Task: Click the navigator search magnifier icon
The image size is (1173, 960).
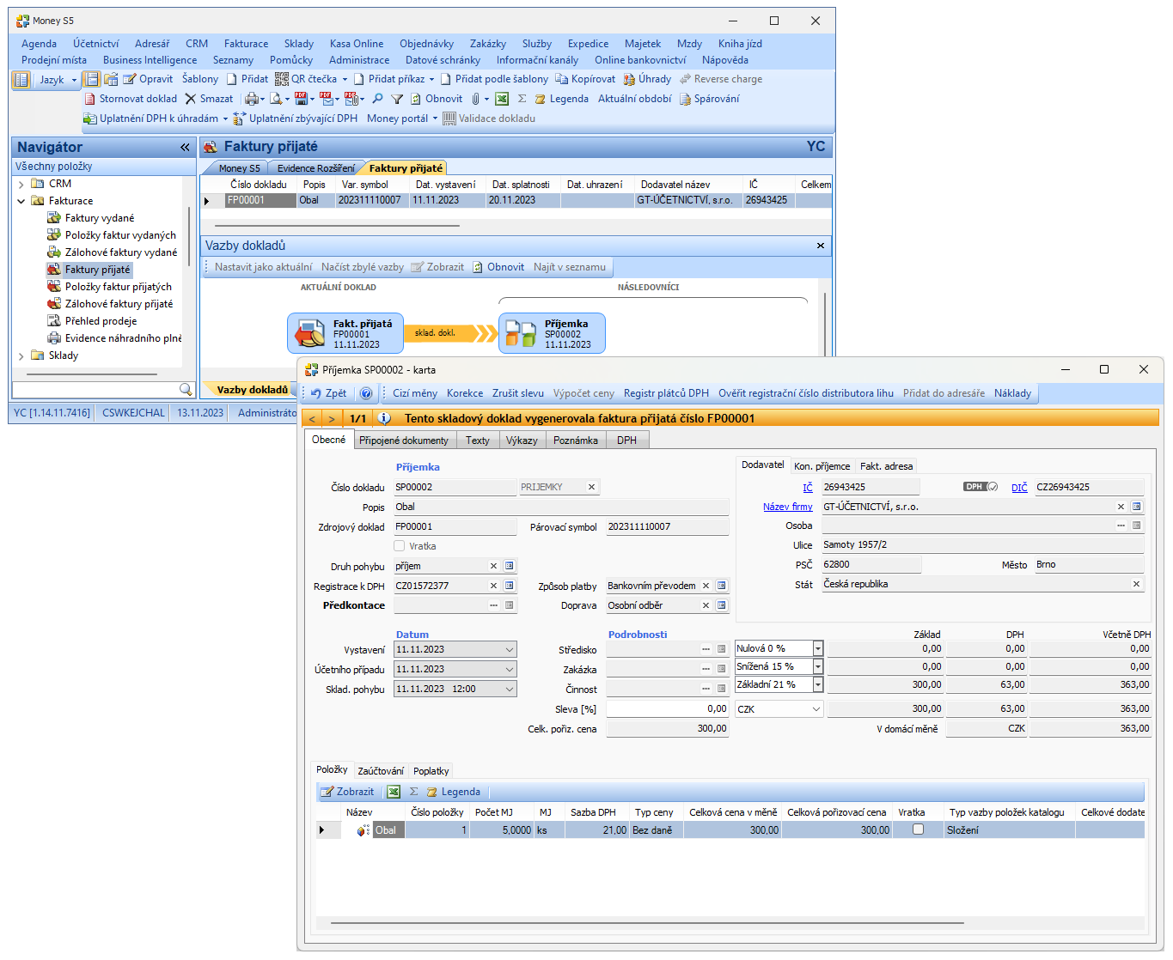Action: point(185,390)
